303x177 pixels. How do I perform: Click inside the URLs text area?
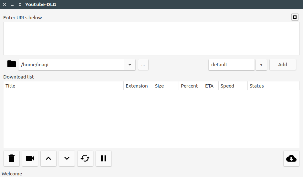coord(151,39)
